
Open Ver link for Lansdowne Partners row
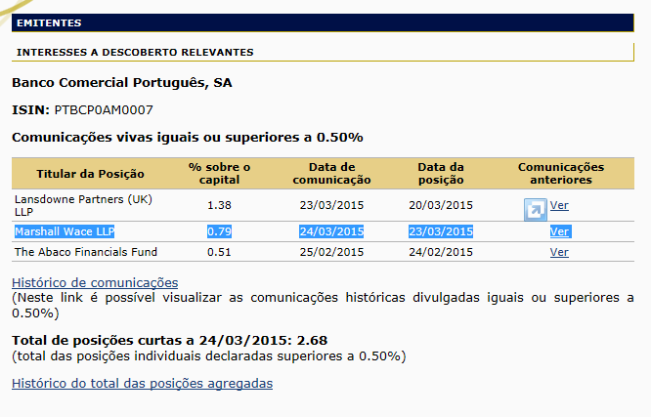coord(559,205)
